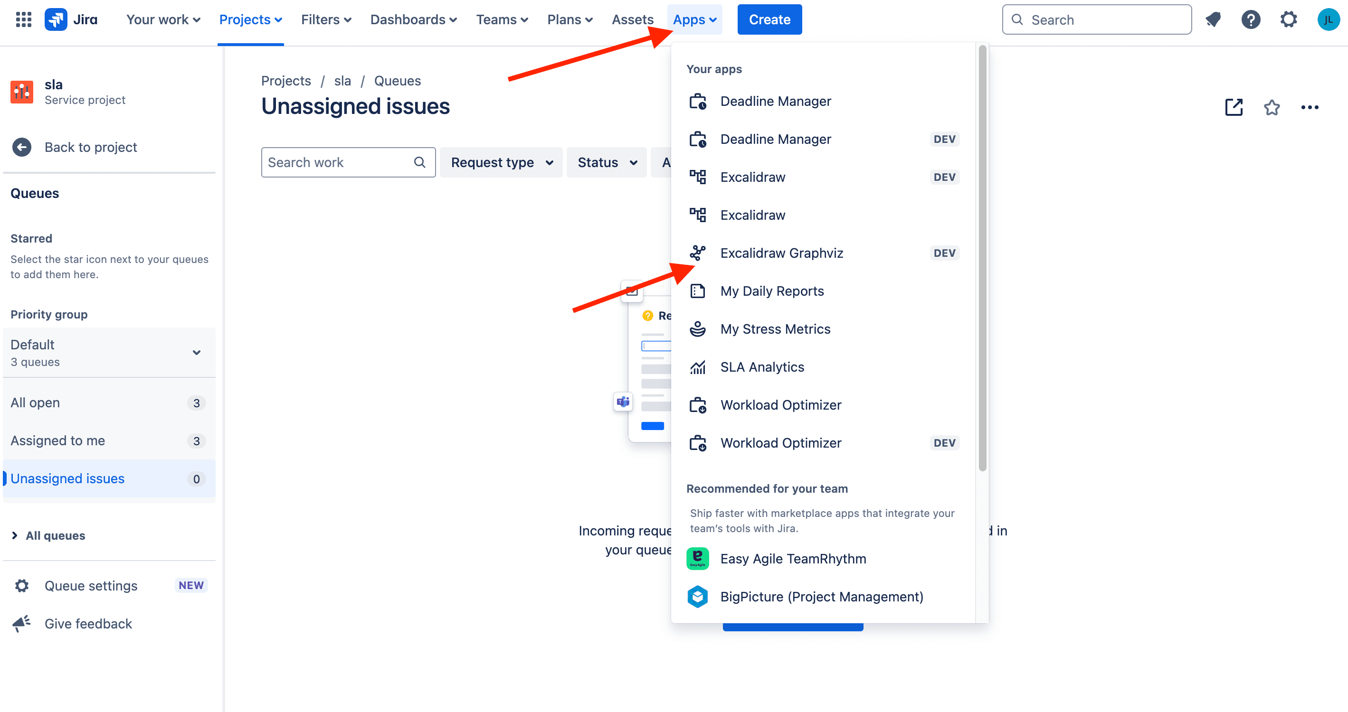This screenshot has height=712, width=1348.
Task: Click the Assets nav item
Action: pyautogui.click(x=633, y=20)
